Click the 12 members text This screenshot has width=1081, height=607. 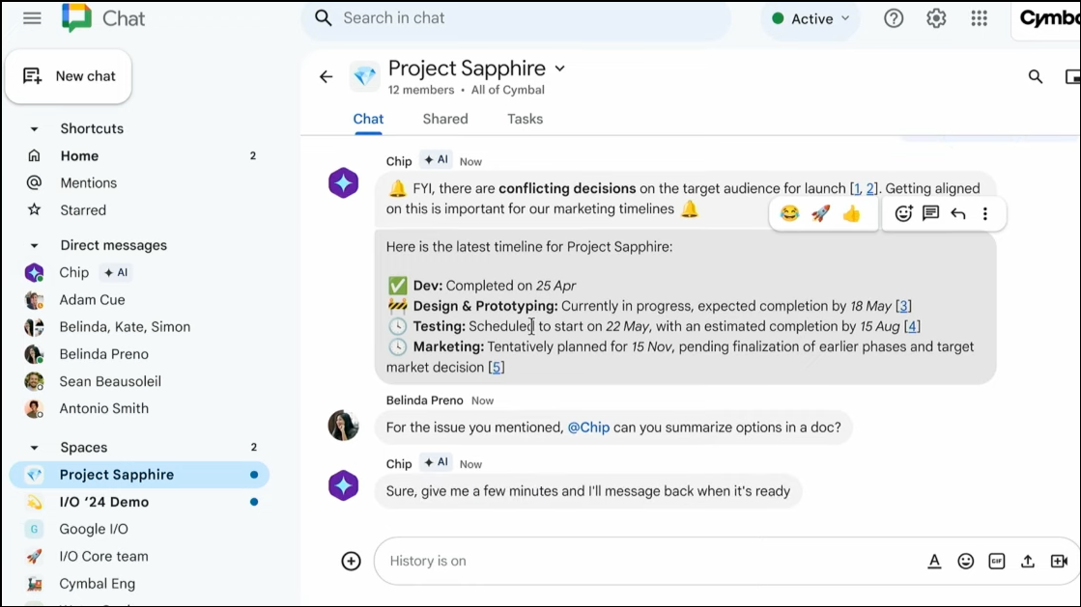420,91
